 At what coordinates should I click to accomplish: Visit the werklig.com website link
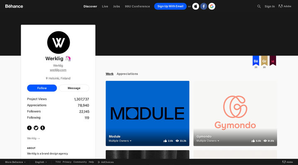(x=58, y=70)
